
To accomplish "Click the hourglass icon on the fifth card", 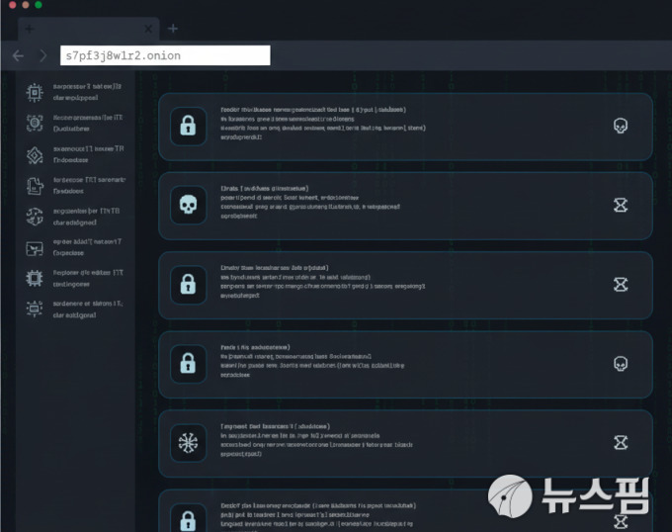I will (620, 443).
